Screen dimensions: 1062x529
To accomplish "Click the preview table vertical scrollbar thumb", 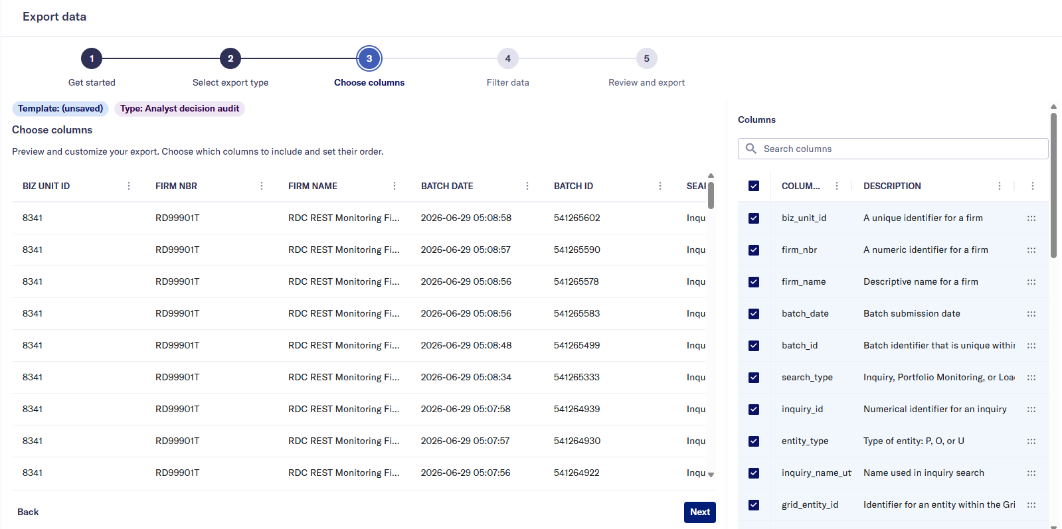I will [x=711, y=195].
